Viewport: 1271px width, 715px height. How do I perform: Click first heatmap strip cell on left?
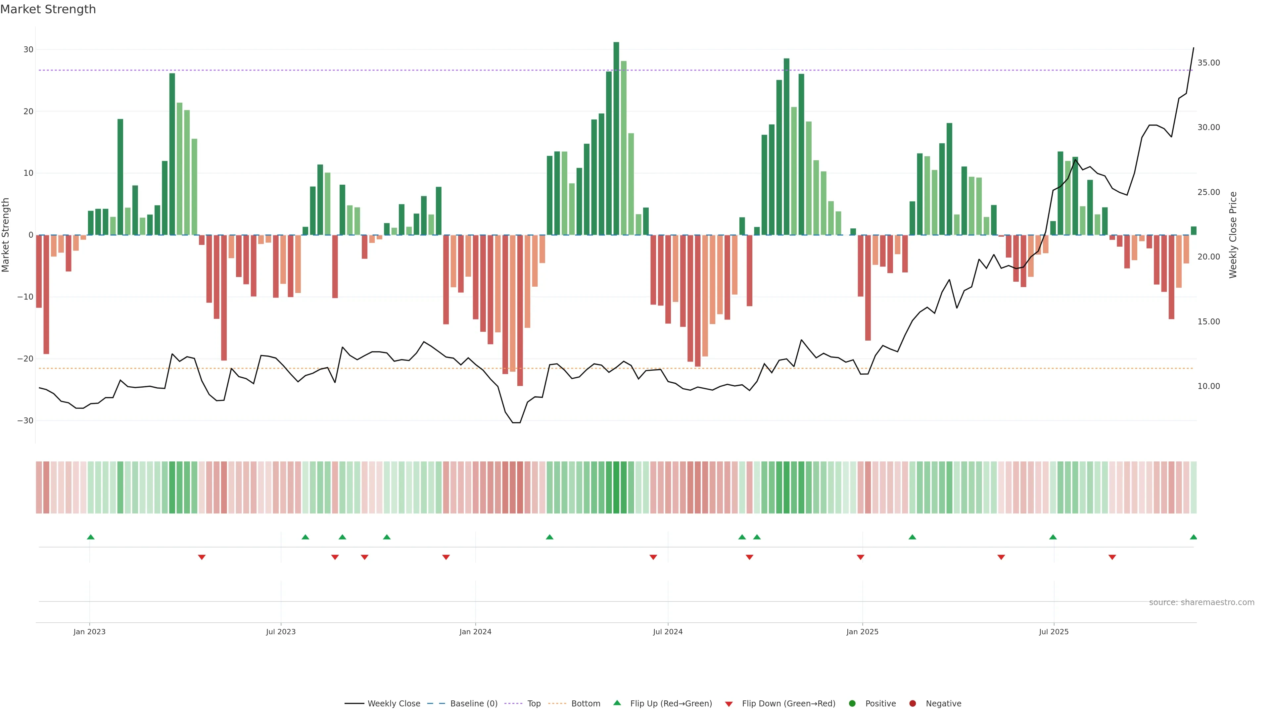[38, 488]
